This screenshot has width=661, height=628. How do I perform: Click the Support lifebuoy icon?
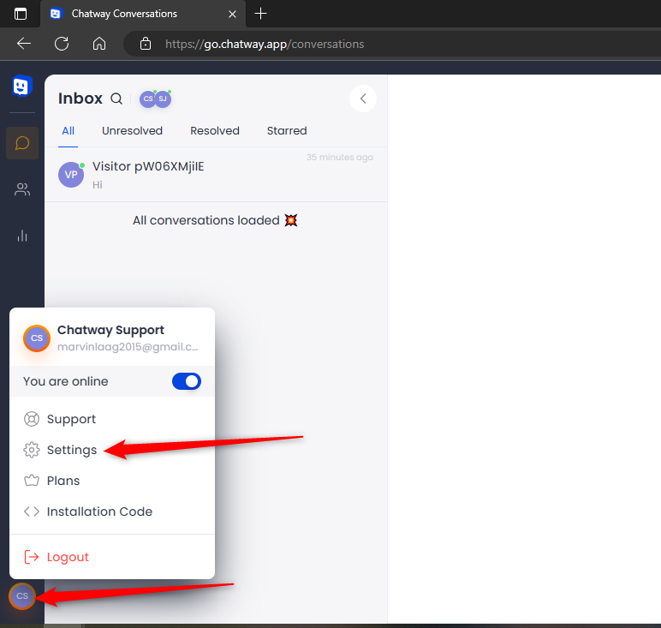tap(32, 419)
